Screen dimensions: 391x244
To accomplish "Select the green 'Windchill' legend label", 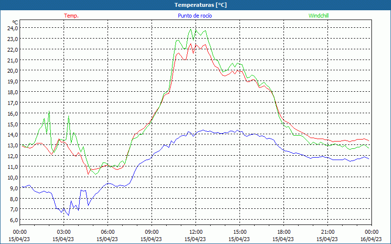I will [x=319, y=16].
